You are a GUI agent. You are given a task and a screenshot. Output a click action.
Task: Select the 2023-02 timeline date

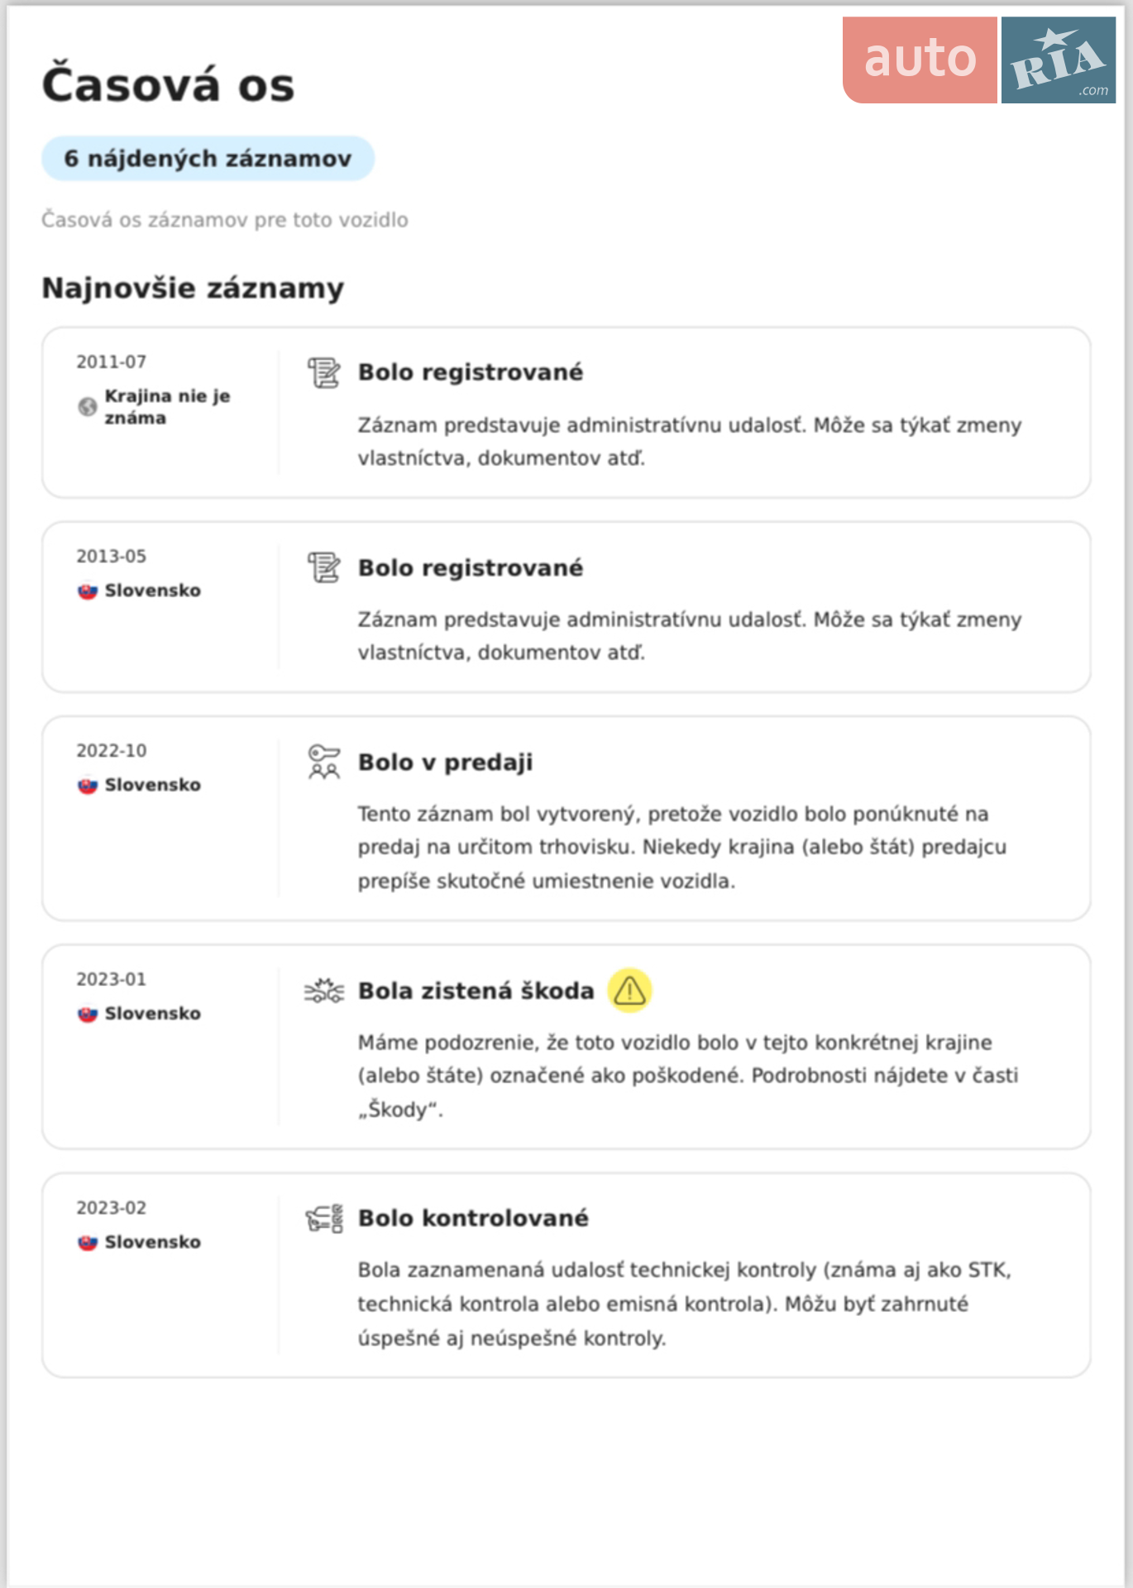coord(112,1208)
